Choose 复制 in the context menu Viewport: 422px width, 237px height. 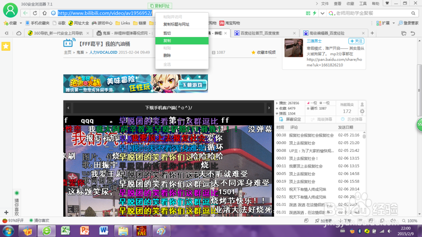pos(181,40)
